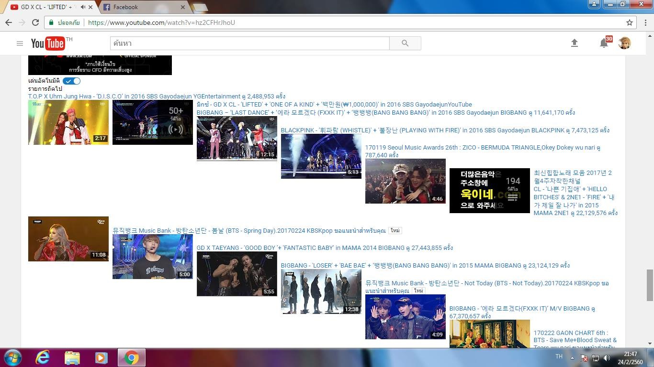Play the 4:09 BTS Not Today thumbnail
Viewport: 654px width, 367px height.
pos(406,317)
